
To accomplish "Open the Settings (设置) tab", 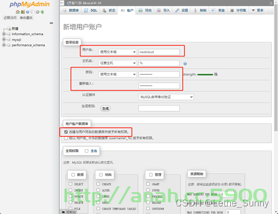I will 181,11.
